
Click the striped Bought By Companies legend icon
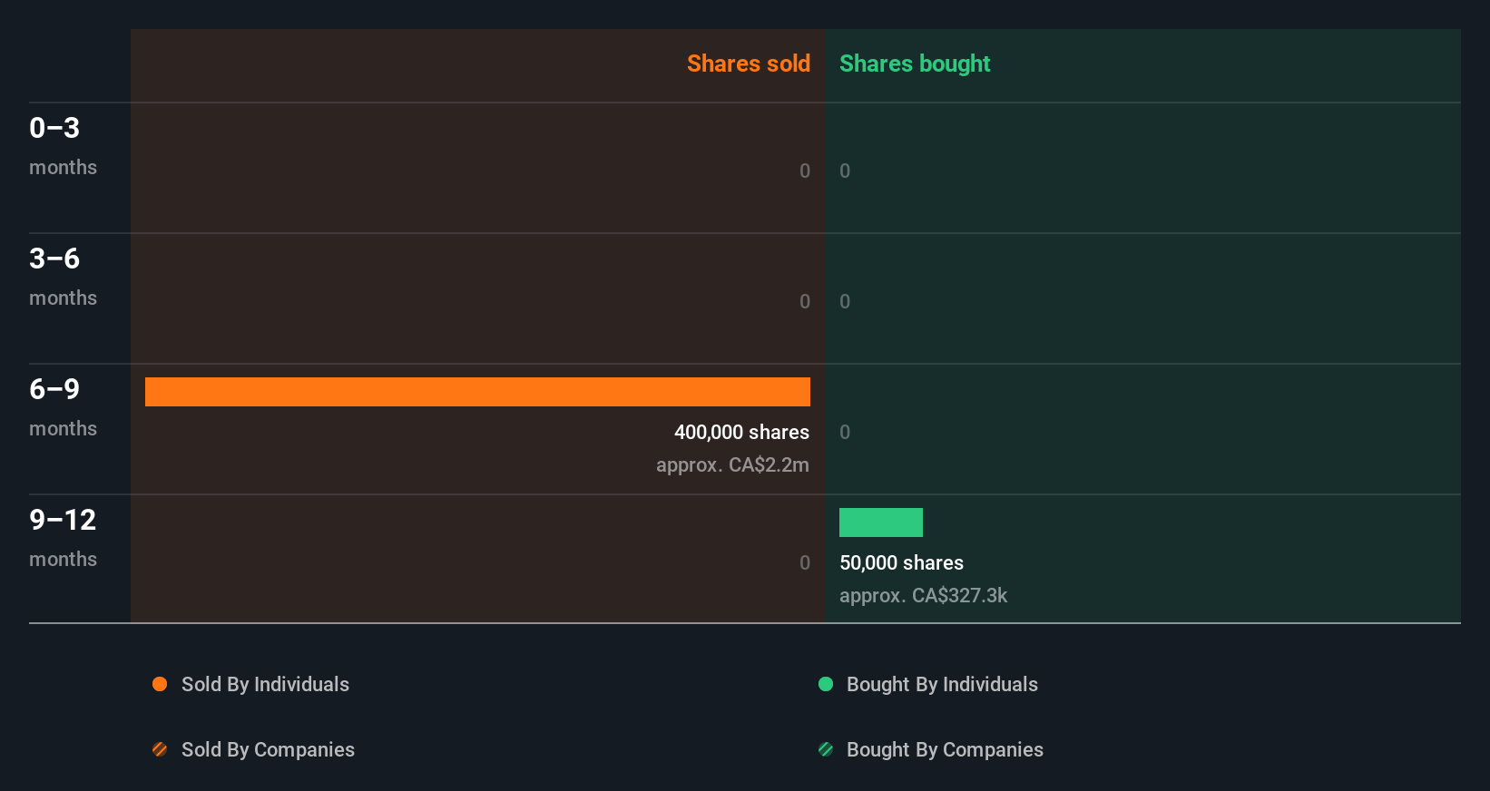coord(826,749)
